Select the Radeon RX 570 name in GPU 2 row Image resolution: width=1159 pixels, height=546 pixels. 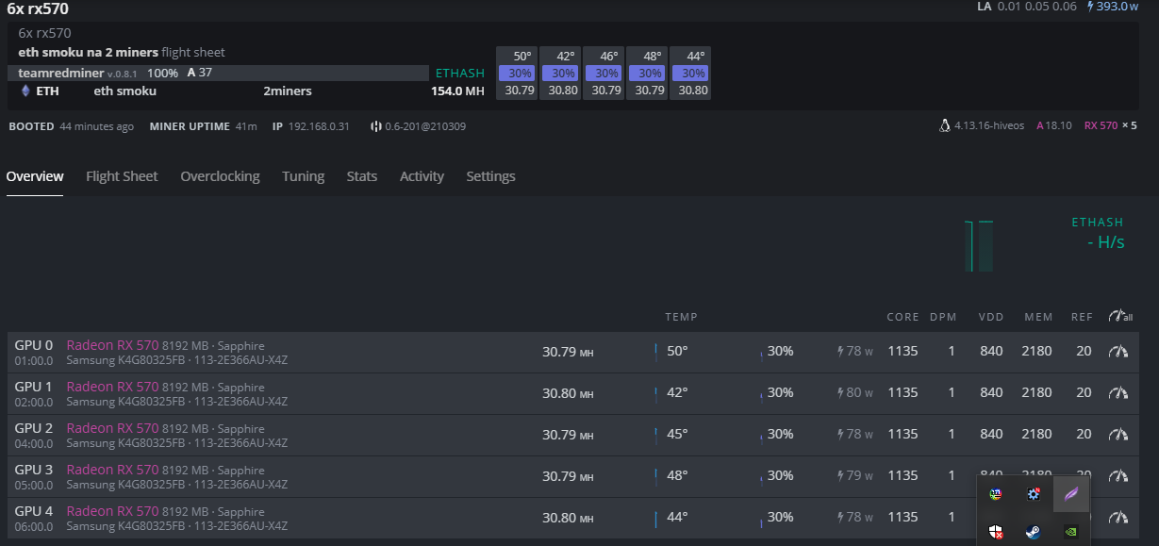click(x=112, y=429)
